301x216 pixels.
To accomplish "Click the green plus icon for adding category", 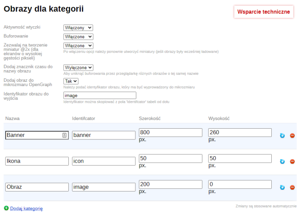I will pyautogui.click(x=6, y=208).
